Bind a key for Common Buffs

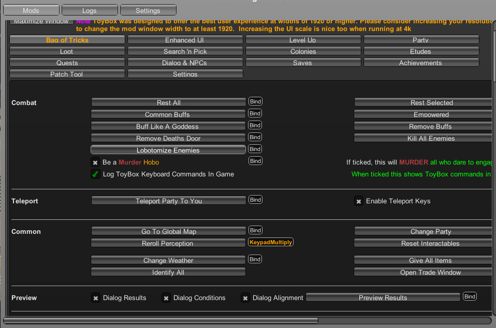pyautogui.click(x=255, y=113)
